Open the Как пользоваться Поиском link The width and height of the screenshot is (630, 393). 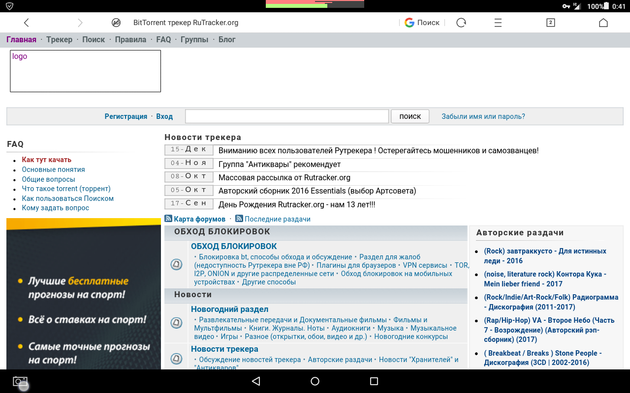point(68,198)
